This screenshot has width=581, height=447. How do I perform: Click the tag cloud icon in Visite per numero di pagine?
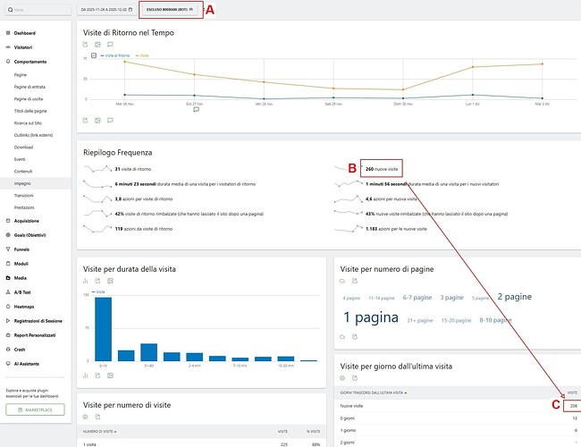343,281
